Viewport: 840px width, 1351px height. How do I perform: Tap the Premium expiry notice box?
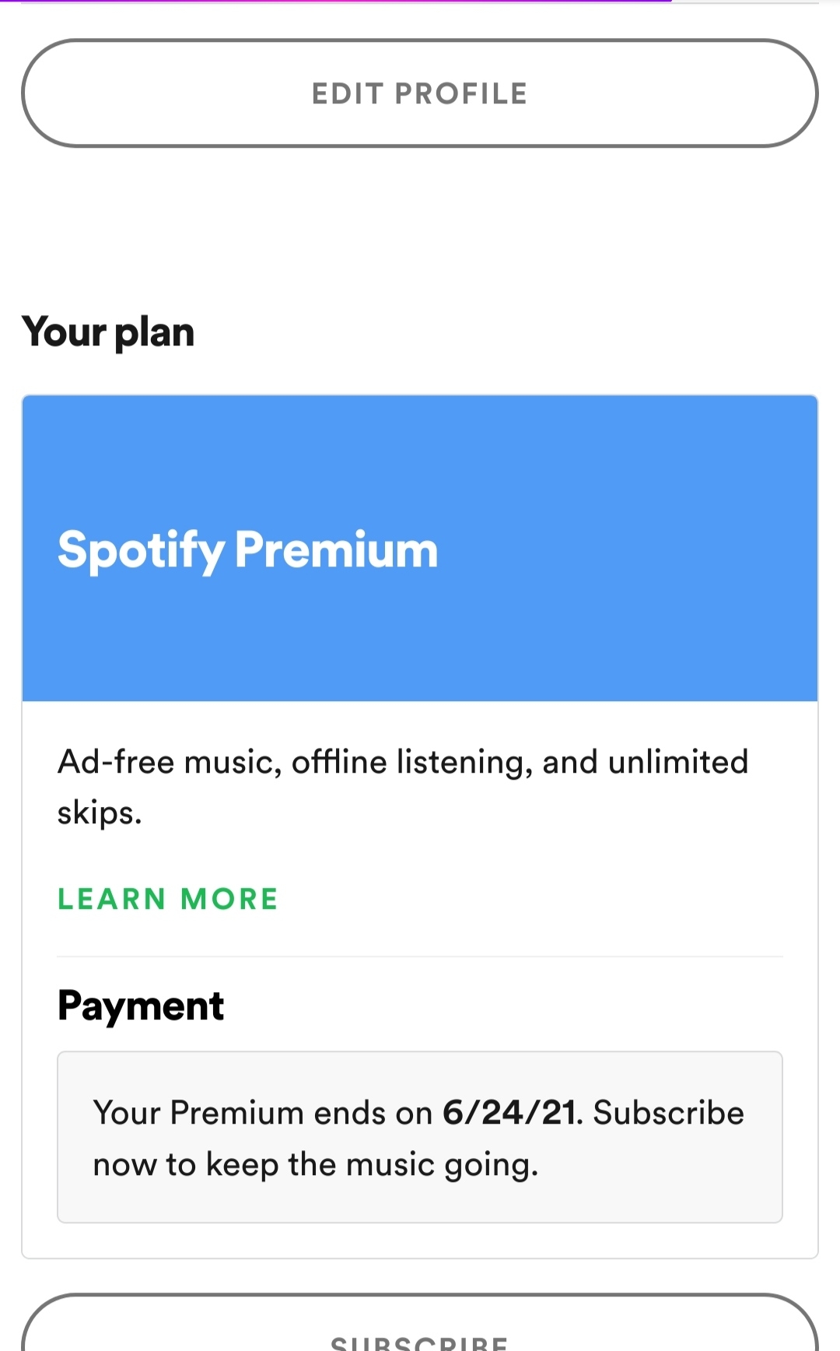coord(420,1137)
